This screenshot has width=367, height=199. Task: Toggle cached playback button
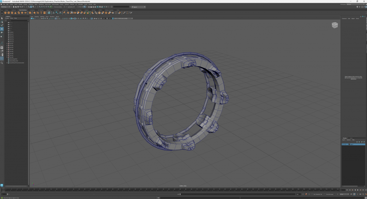354,194
